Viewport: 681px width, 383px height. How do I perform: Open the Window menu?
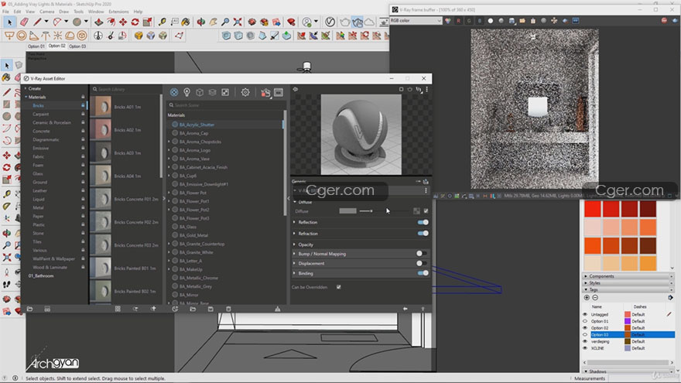point(96,12)
